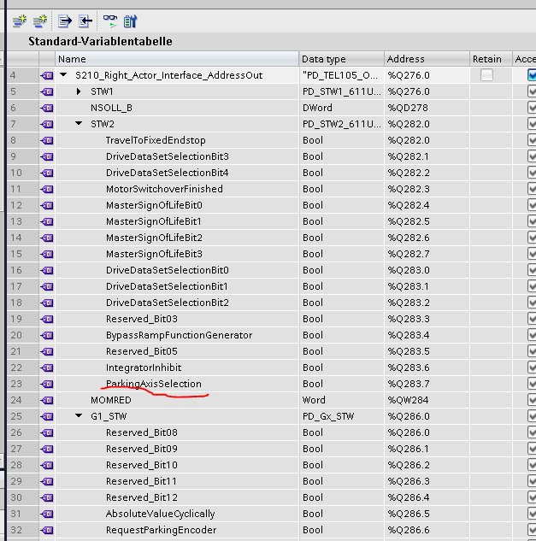
Task: Click the leftmost toolbar icon with yellow star
Action: 19,21
